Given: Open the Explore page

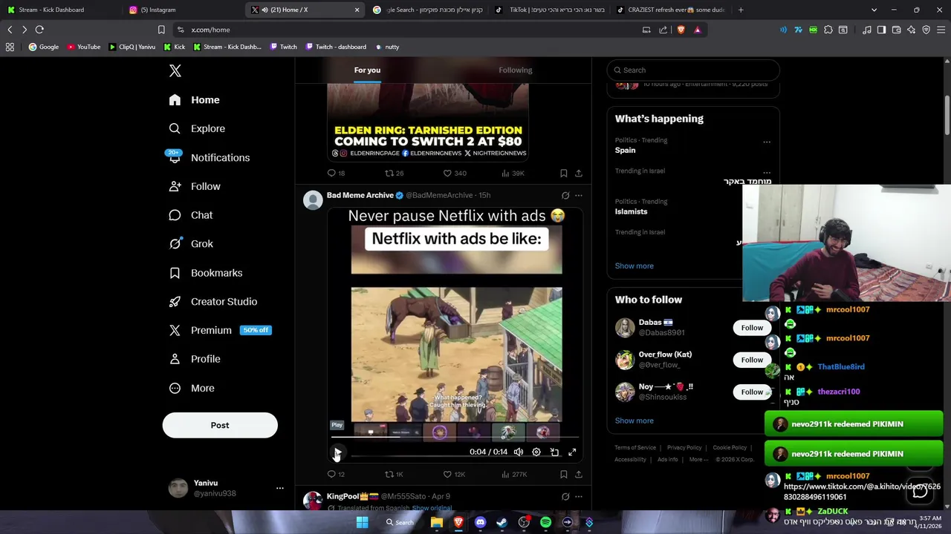Looking at the screenshot, I should (x=197, y=128).
